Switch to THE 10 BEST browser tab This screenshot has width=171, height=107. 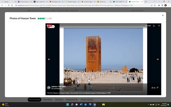pyautogui.click(x=120, y=2)
